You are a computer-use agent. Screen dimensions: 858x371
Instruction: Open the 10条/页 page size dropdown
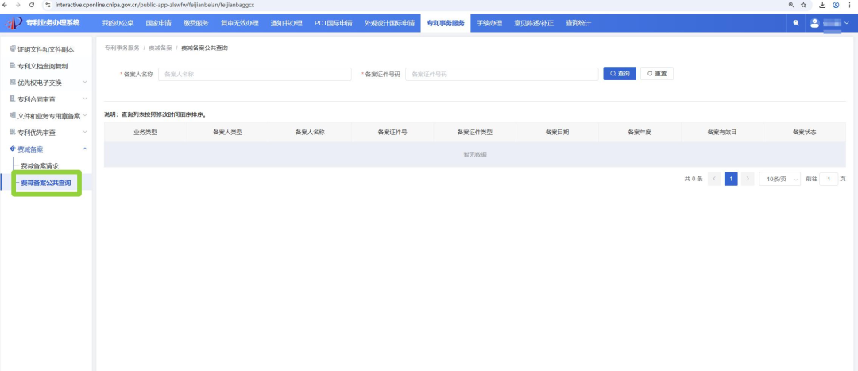click(780, 179)
